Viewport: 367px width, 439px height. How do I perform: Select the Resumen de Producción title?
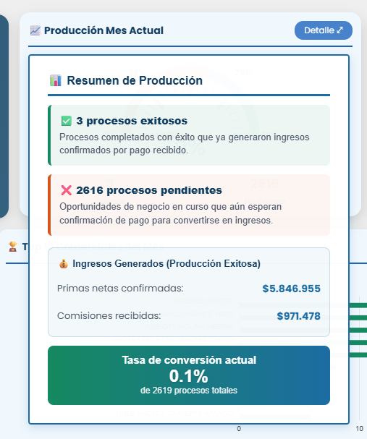coord(135,80)
